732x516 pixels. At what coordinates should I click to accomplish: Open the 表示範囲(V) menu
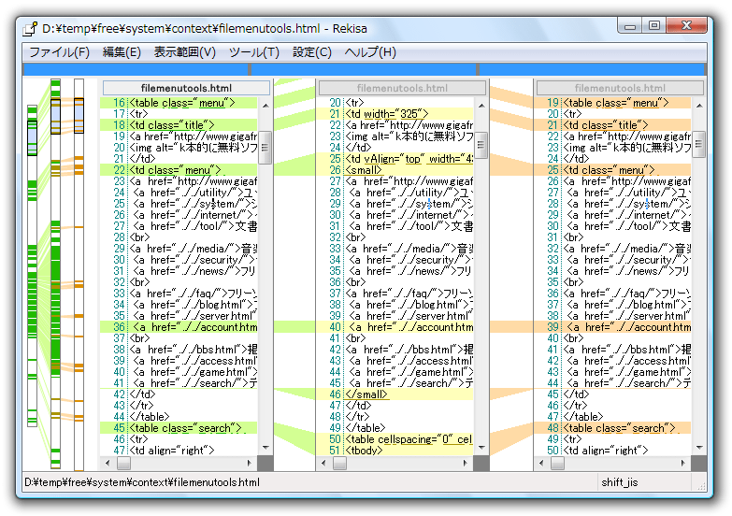click(185, 51)
